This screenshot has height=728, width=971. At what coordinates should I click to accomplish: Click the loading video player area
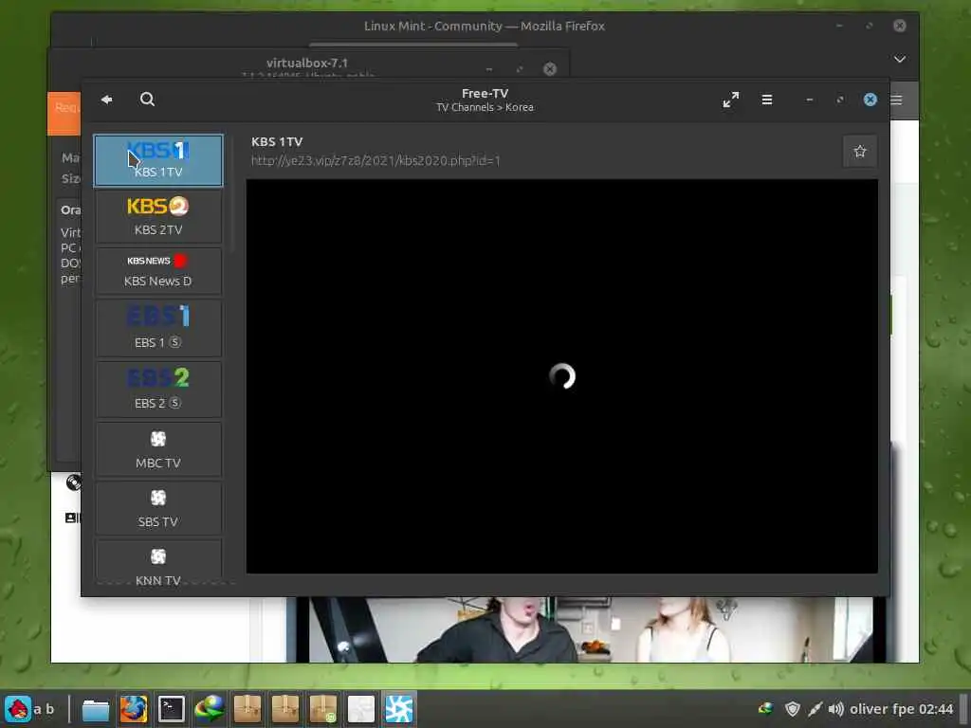(561, 376)
